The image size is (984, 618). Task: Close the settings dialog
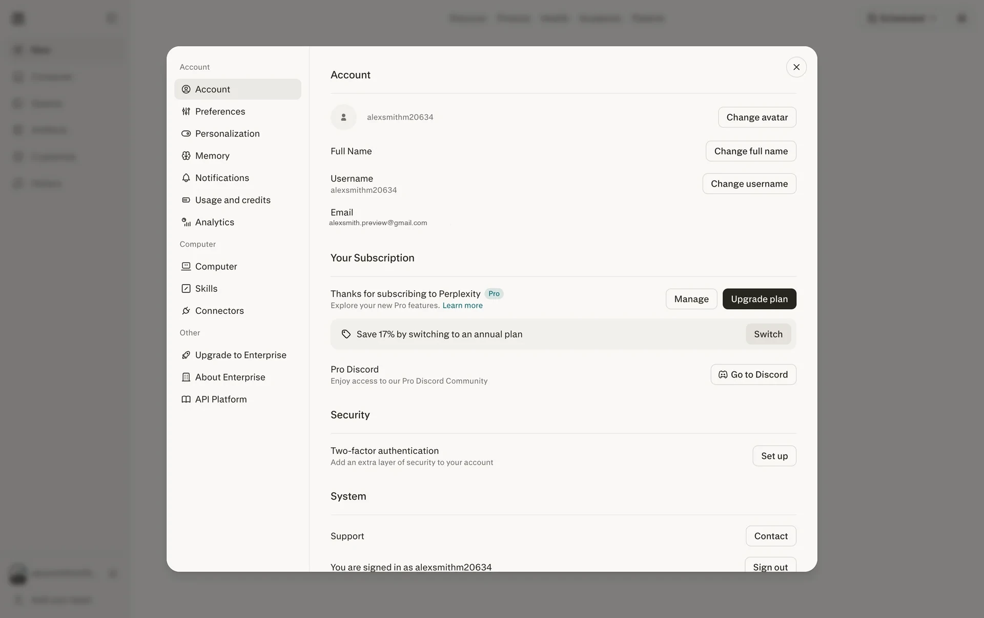796,67
